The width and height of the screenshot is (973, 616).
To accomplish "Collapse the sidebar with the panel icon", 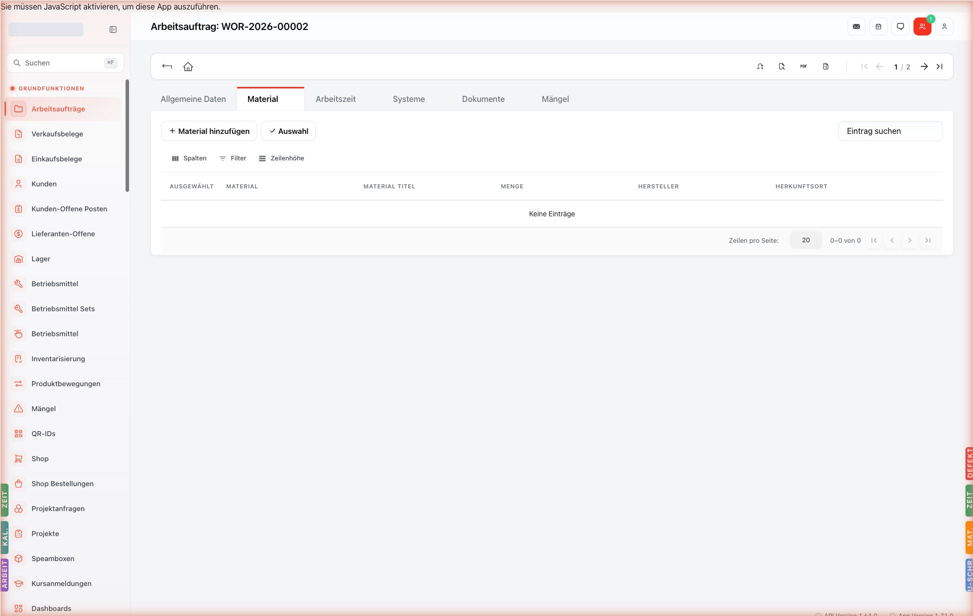I will (113, 29).
